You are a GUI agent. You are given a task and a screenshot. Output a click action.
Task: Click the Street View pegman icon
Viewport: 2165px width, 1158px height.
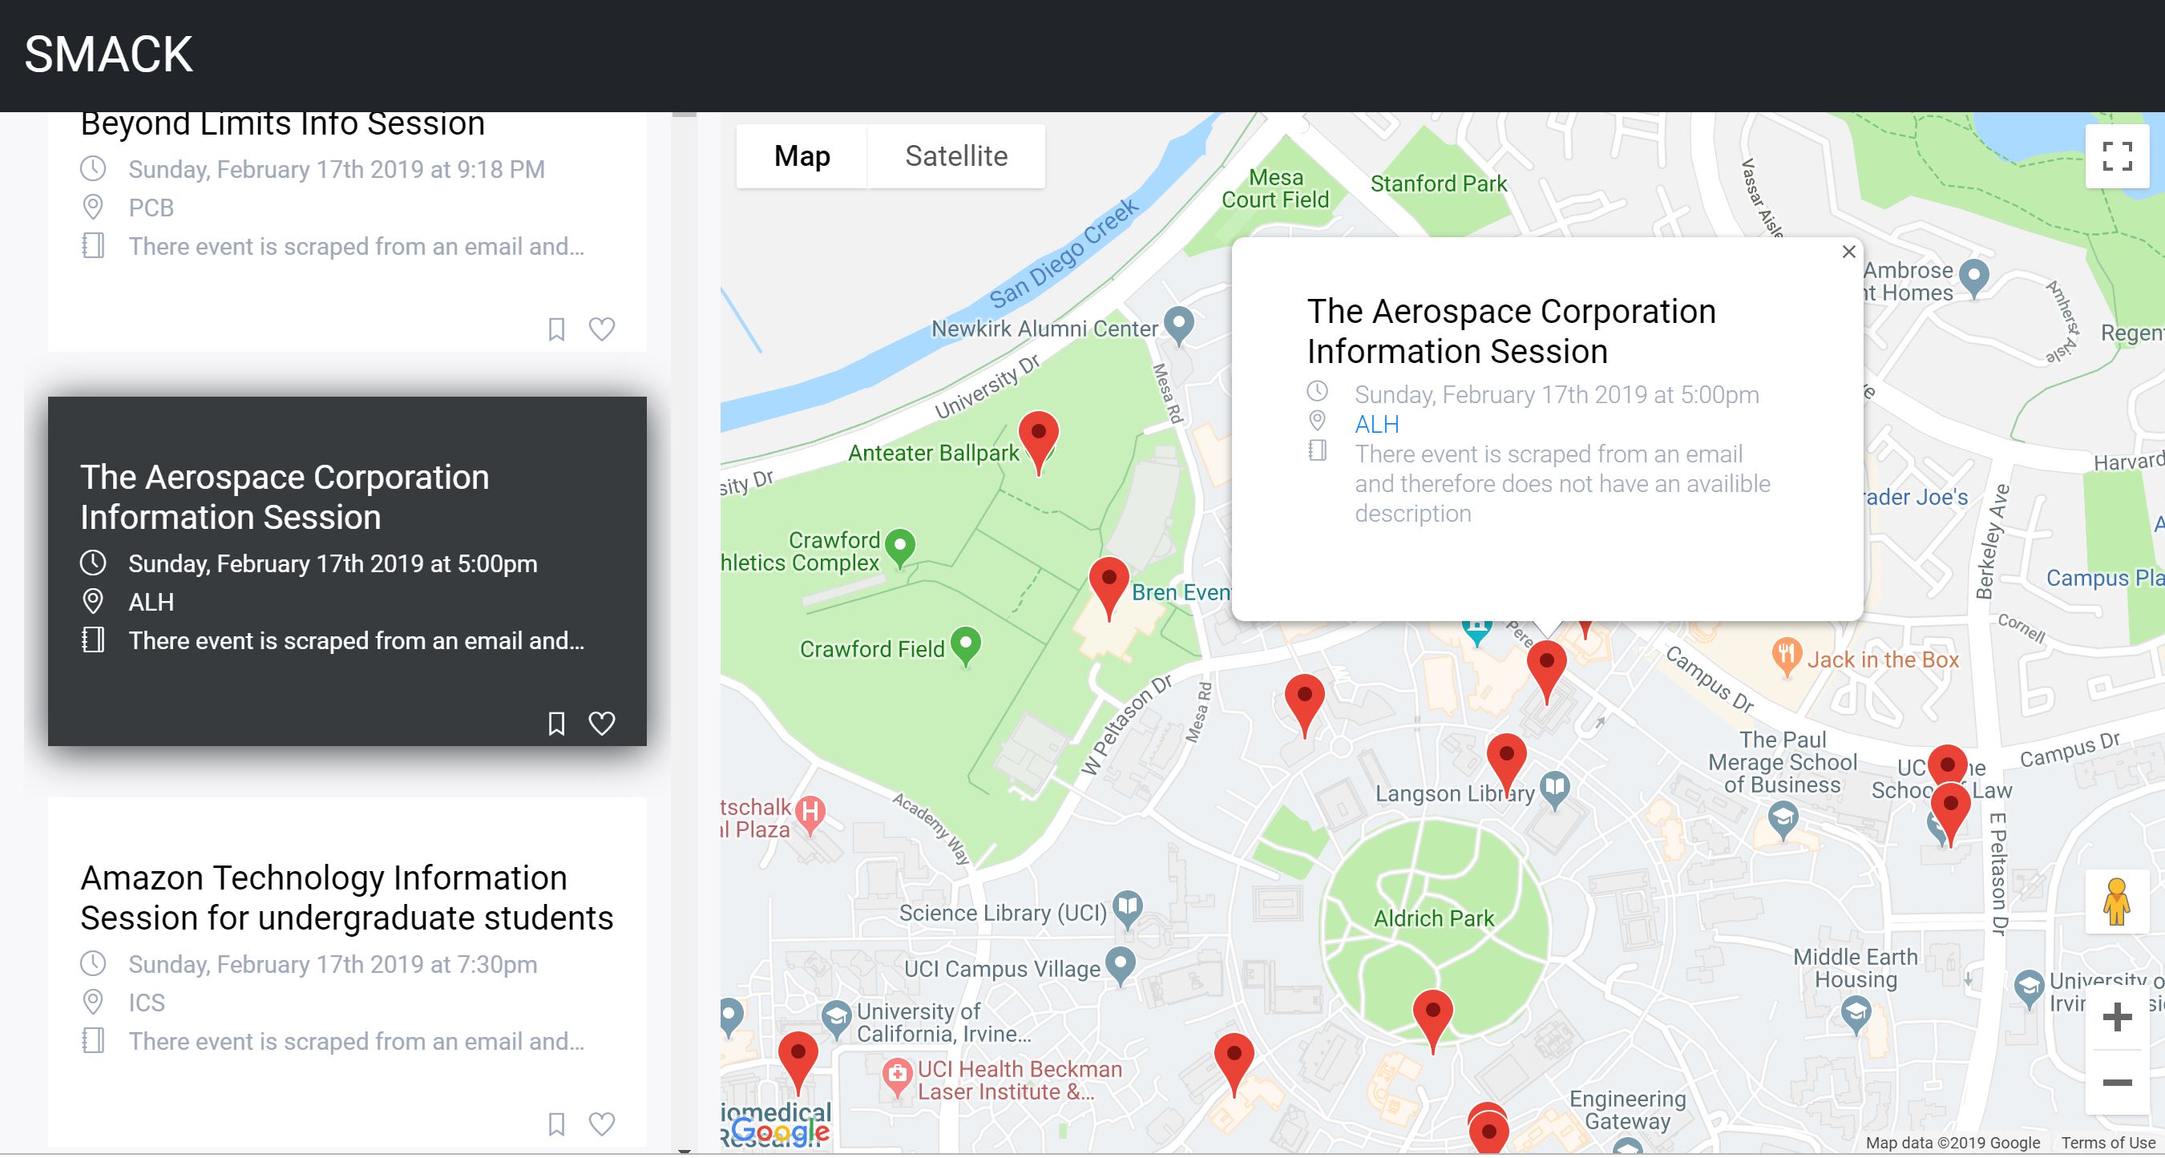point(2116,903)
